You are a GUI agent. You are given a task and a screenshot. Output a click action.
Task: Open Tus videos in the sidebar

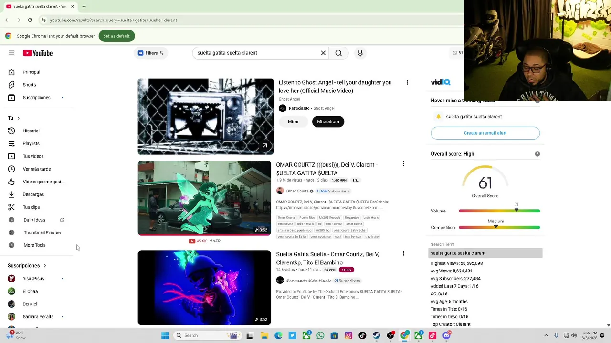click(33, 156)
